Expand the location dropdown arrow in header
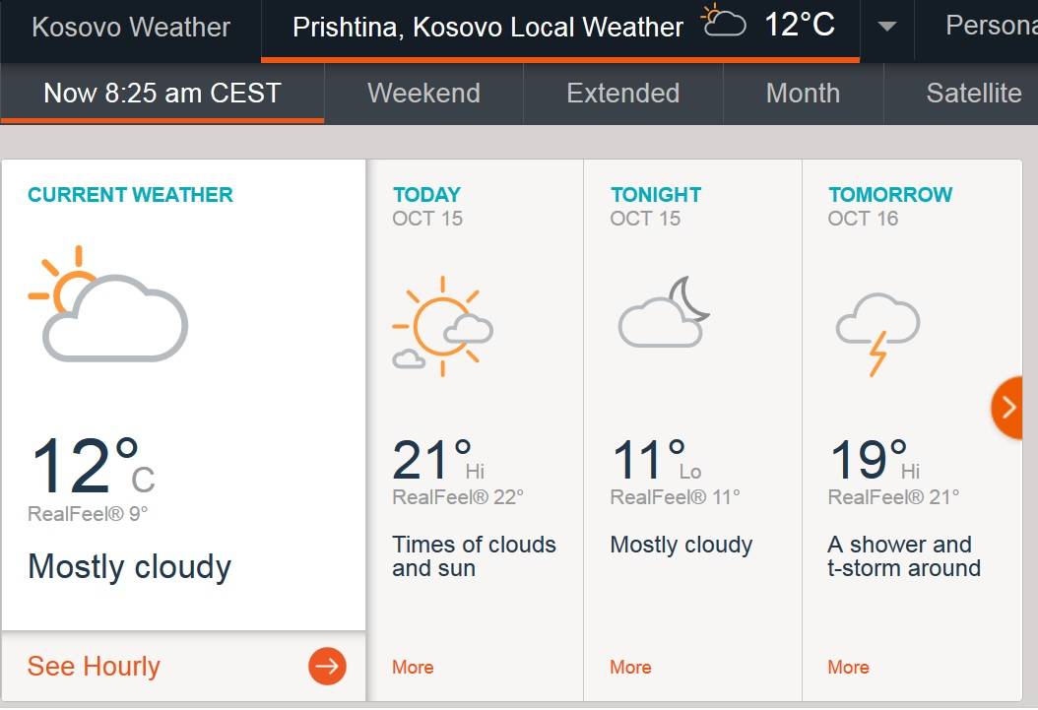The image size is (1038, 710). pyautogui.click(x=886, y=27)
